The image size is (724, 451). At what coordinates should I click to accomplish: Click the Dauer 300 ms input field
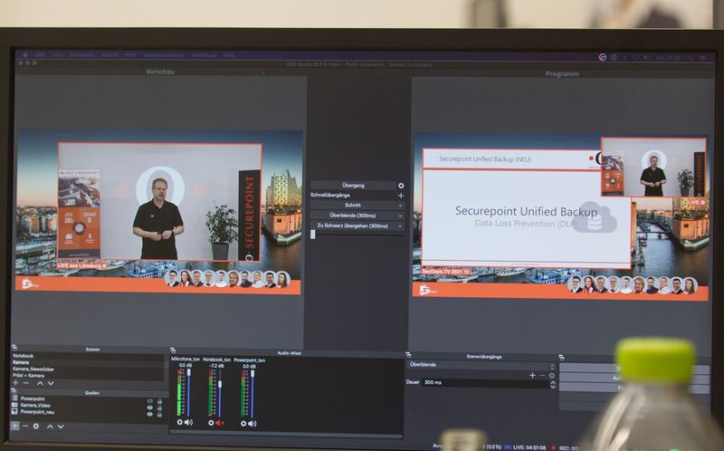(x=485, y=382)
